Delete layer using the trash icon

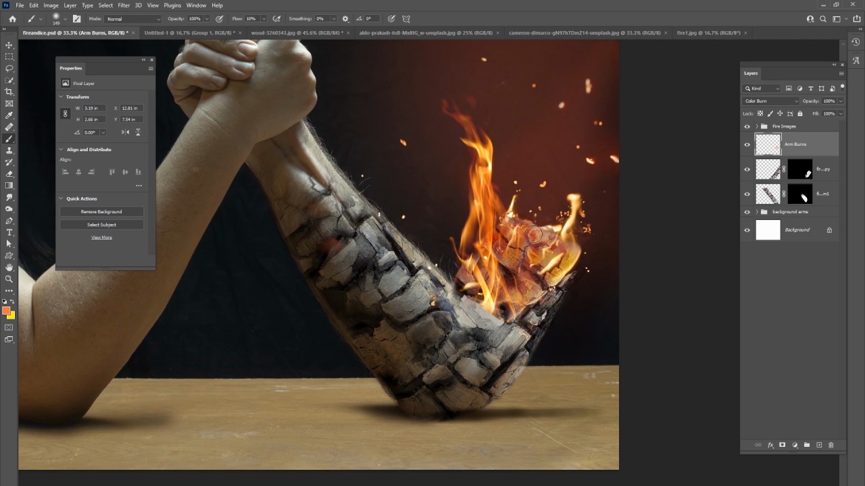(831, 445)
